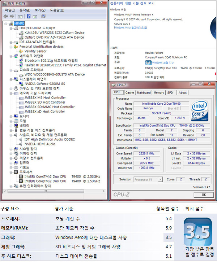The width and height of the screenshot is (217, 262).
Task: Expand the 휴먼 인터페이스 장치 node
Action: pyautogui.click(x=11, y=186)
